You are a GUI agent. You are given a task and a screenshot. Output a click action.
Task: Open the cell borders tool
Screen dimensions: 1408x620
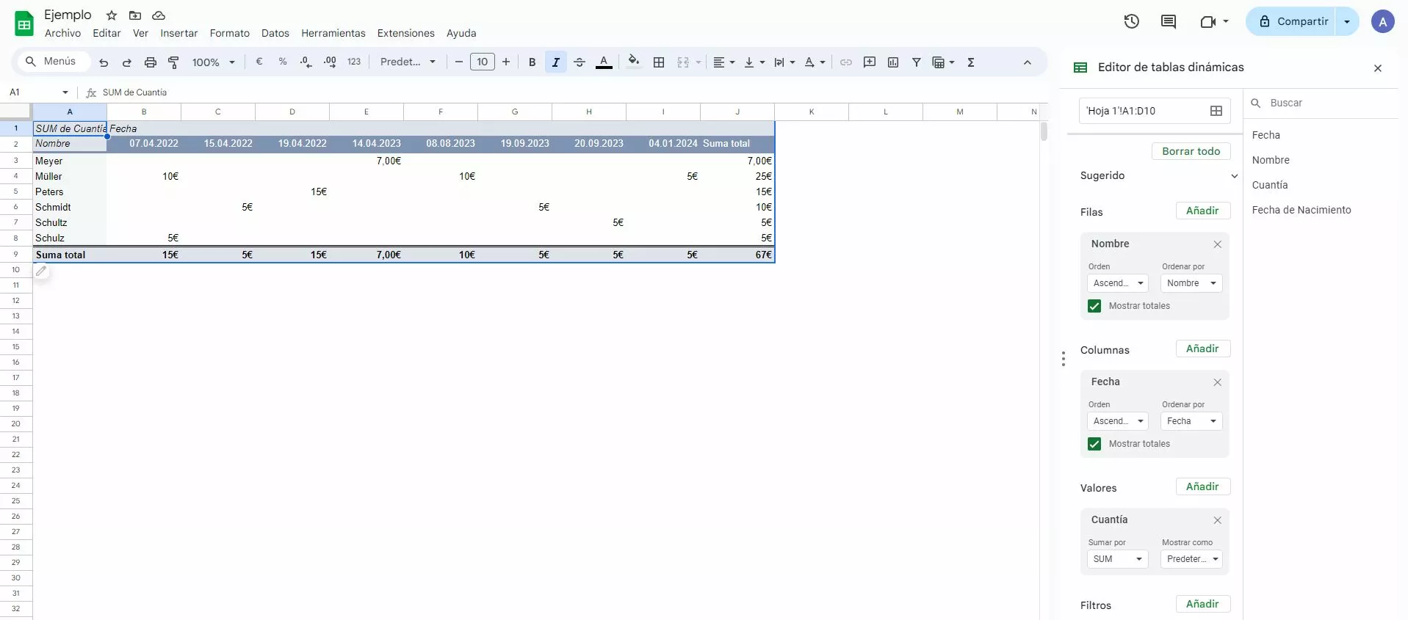pos(659,62)
